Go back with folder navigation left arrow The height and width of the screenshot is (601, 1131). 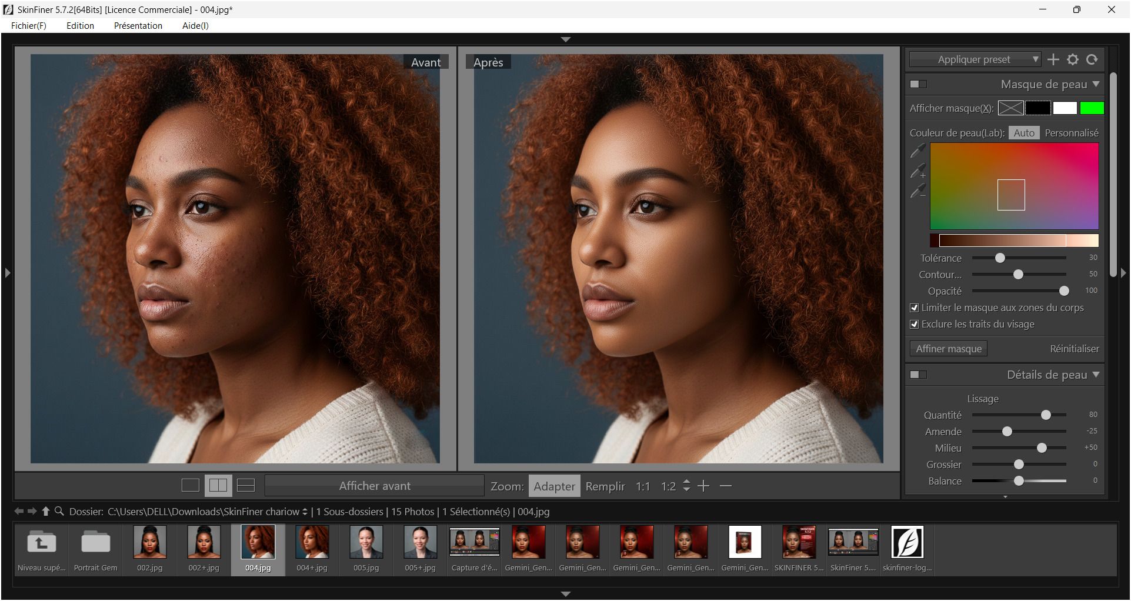[x=19, y=512]
